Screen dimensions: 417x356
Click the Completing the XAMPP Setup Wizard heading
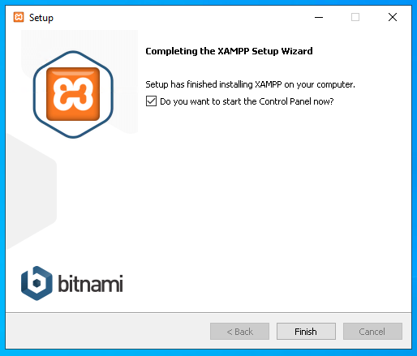(x=229, y=51)
